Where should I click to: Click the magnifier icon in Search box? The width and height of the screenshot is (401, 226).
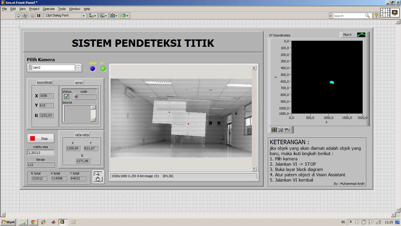367,16
